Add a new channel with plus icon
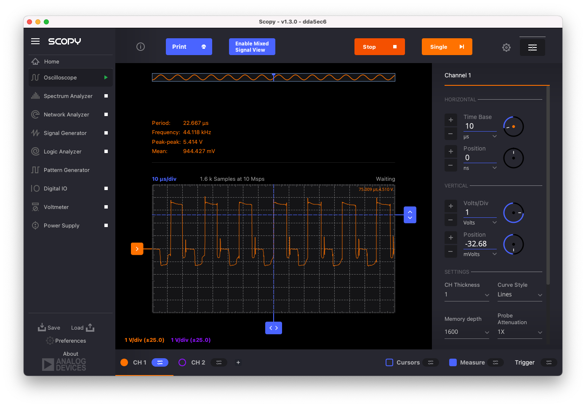Viewport: 586px width, 407px height. tap(238, 362)
